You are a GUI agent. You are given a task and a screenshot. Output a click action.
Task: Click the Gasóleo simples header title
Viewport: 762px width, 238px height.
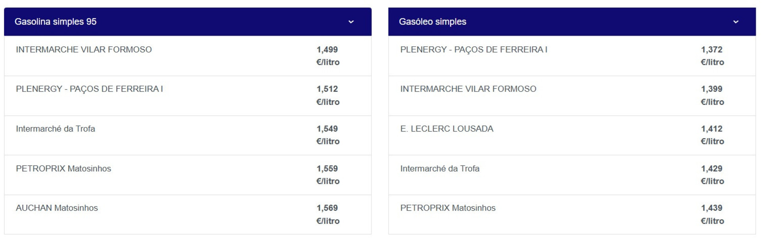point(432,22)
